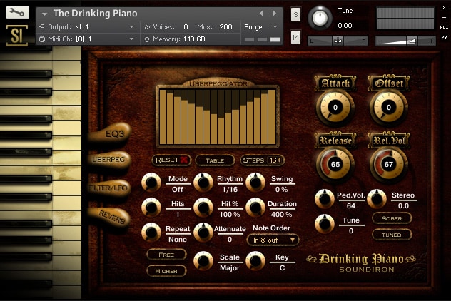The width and height of the screenshot is (451, 301).
Task: Toggle the Sober button
Action: click(392, 218)
